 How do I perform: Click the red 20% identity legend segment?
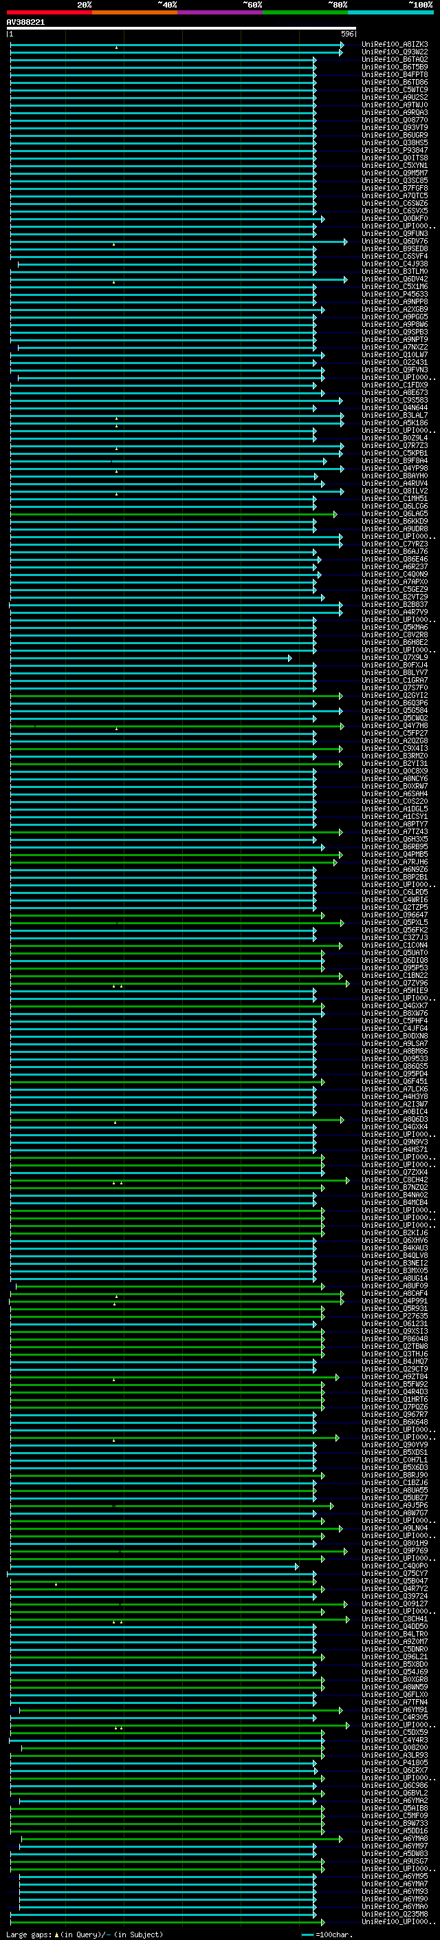coord(49,12)
